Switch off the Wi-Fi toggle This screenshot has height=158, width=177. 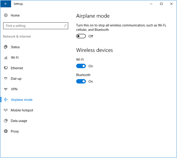coord(81,66)
